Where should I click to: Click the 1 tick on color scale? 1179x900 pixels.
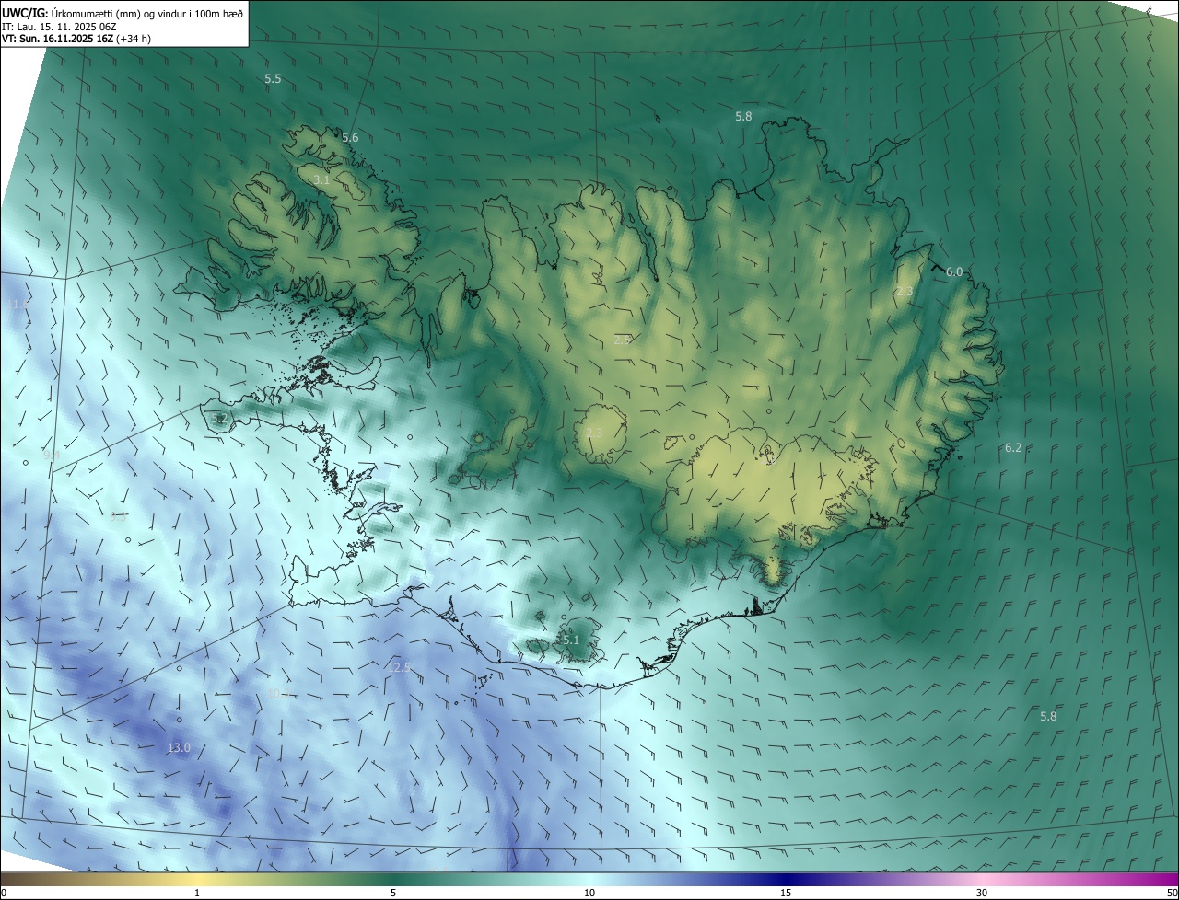197,893
